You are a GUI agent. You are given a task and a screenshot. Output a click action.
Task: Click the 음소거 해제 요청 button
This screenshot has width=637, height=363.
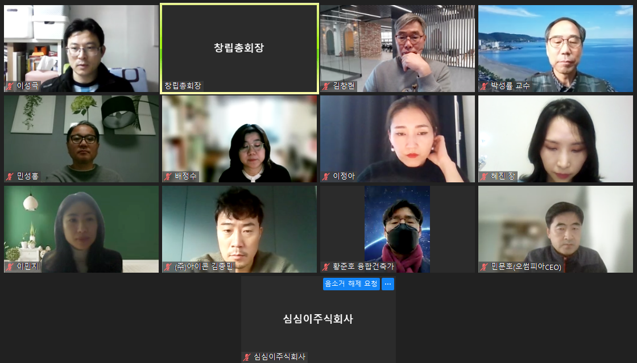pyautogui.click(x=351, y=284)
